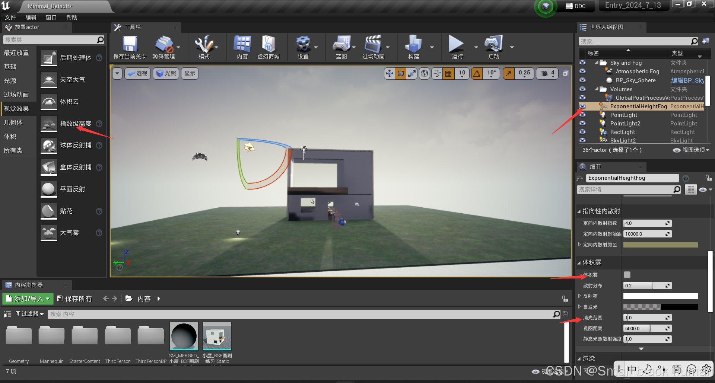The width and height of the screenshot is (715, 383).
Task: Open the Source Control (源码管理) toolbar icon
Action: pos(163,45)
